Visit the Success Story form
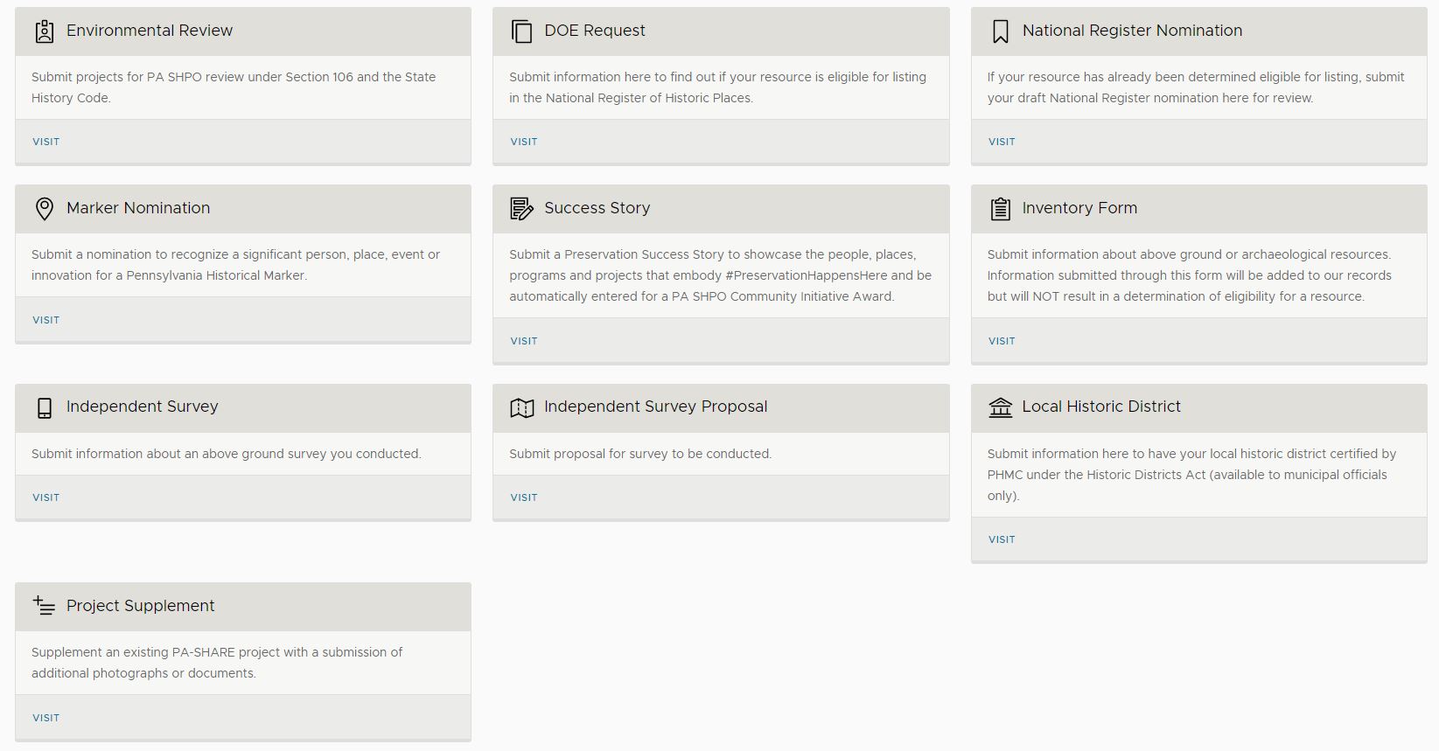Viewport: 1439px width, 751px height. 524,341
